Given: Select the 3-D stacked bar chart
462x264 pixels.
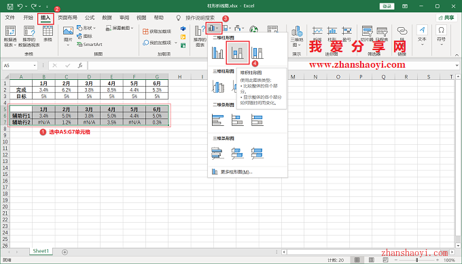Looking at the screenshot, I should pos(238,153).
